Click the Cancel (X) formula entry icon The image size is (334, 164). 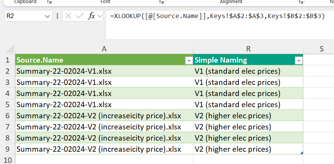pyautogui.click(x=68, y=16)
